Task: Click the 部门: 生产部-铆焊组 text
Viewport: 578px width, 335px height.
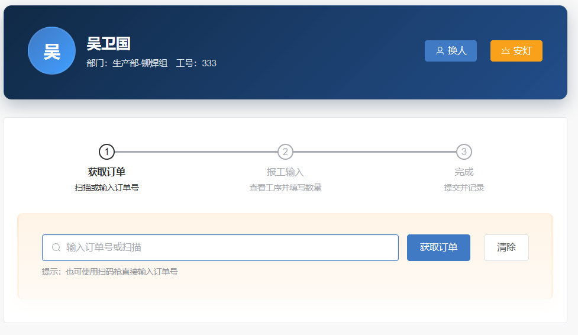Action: 127,63
